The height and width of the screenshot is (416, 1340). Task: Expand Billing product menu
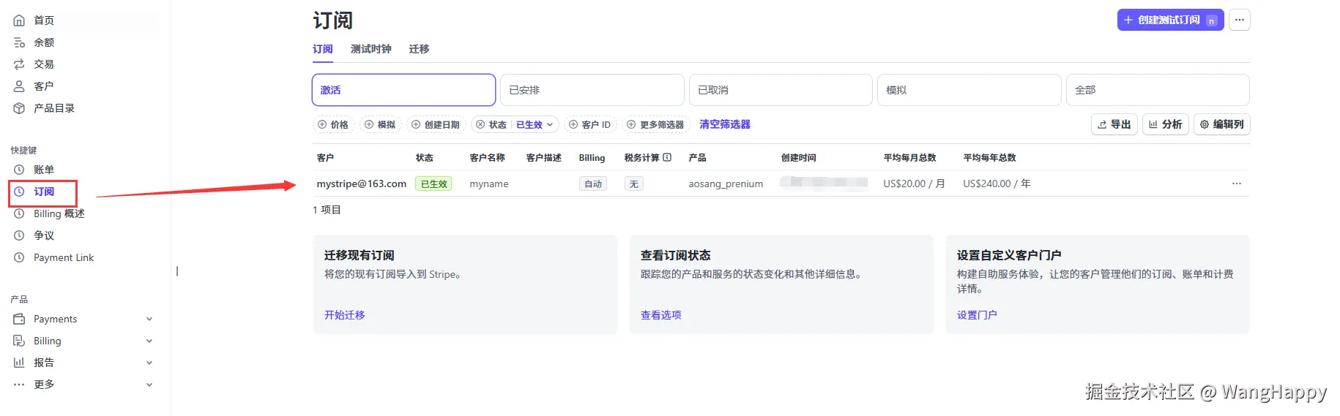83,341
